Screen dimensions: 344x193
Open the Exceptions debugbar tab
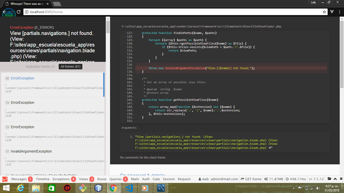click(64, 179)
